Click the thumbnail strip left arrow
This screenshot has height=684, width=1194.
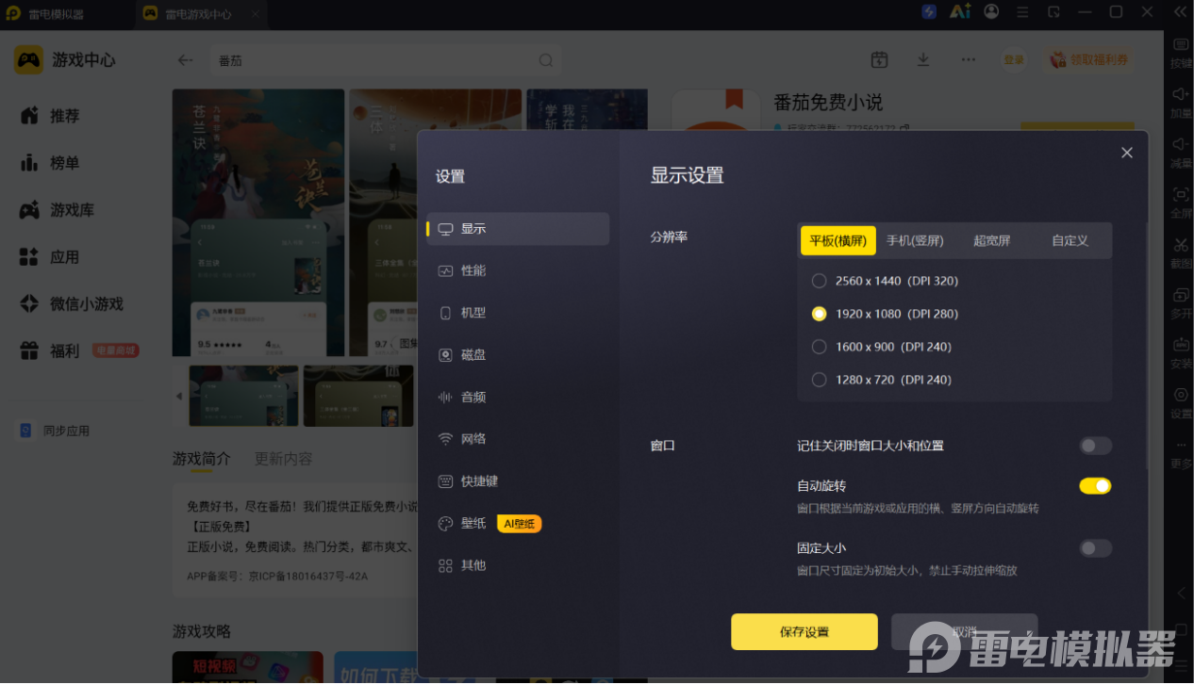(179, 396)
